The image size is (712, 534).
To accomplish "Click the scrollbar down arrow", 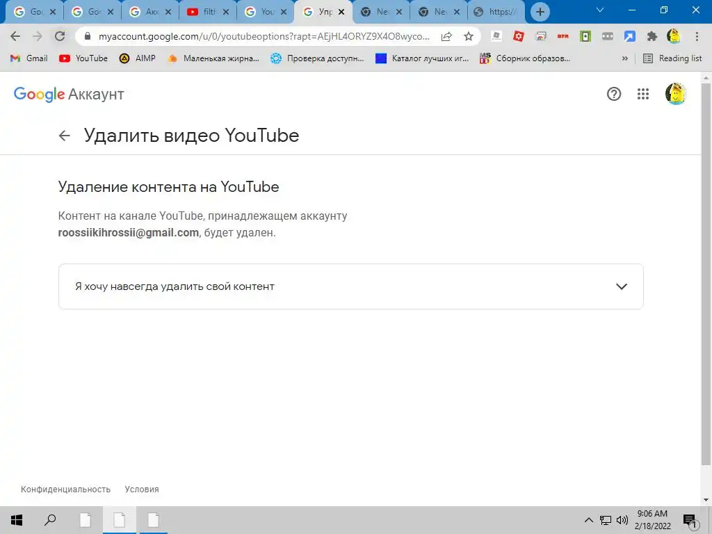I will [x=706, y=500].
